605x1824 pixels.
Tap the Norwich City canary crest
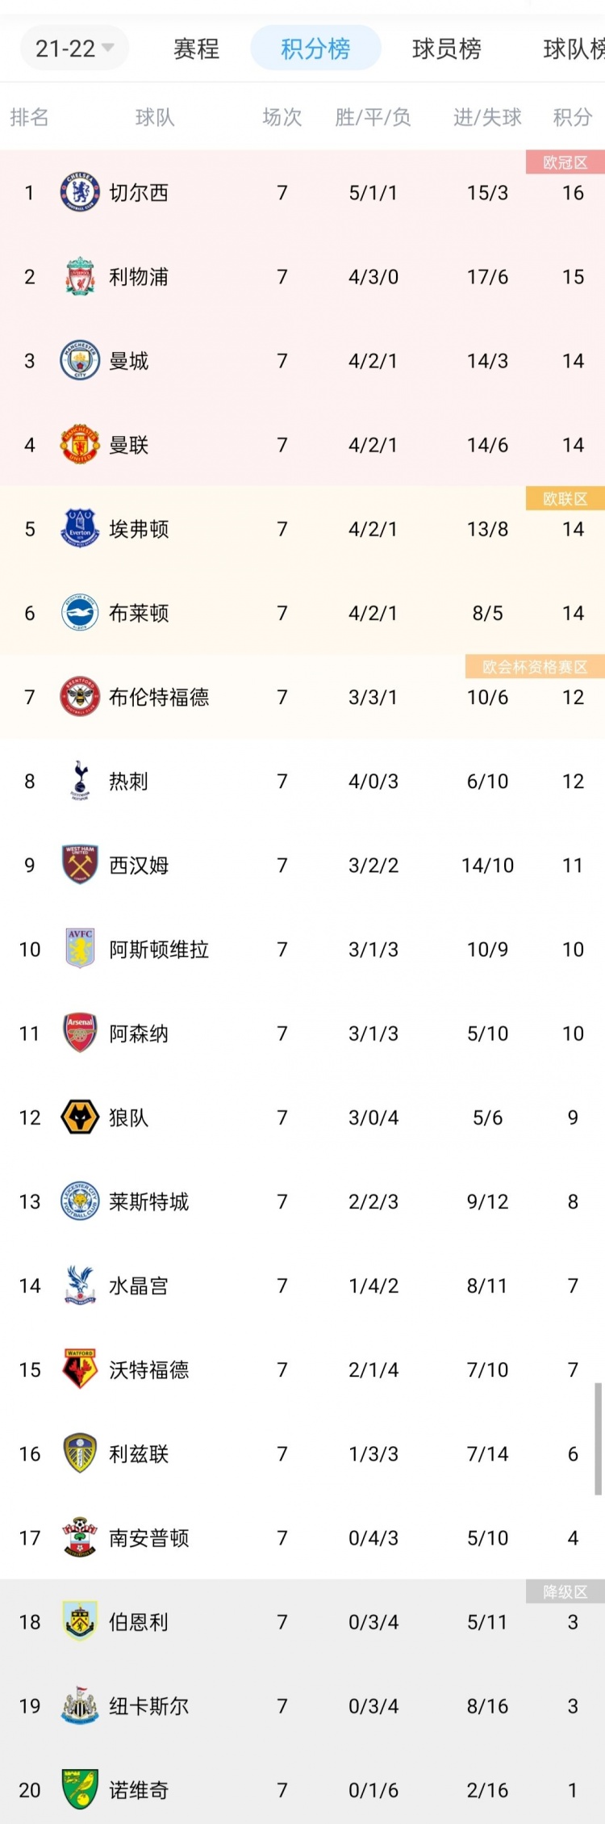pyautogui.click(x=80, y=1789)
